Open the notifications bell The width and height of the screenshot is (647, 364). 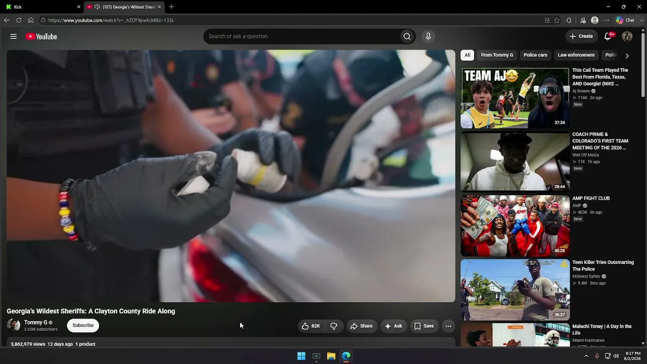click(609, 36)
